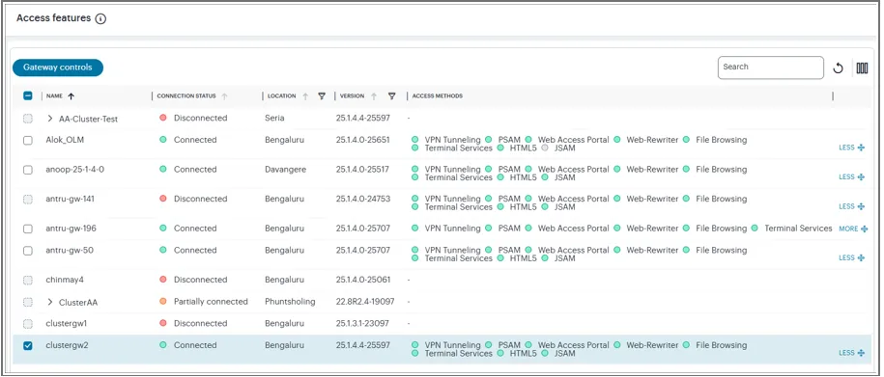Uncheck the clustergw2 checkbox
Image resolution: width=884 pixels, height=377 pixels.
point(28,345)
